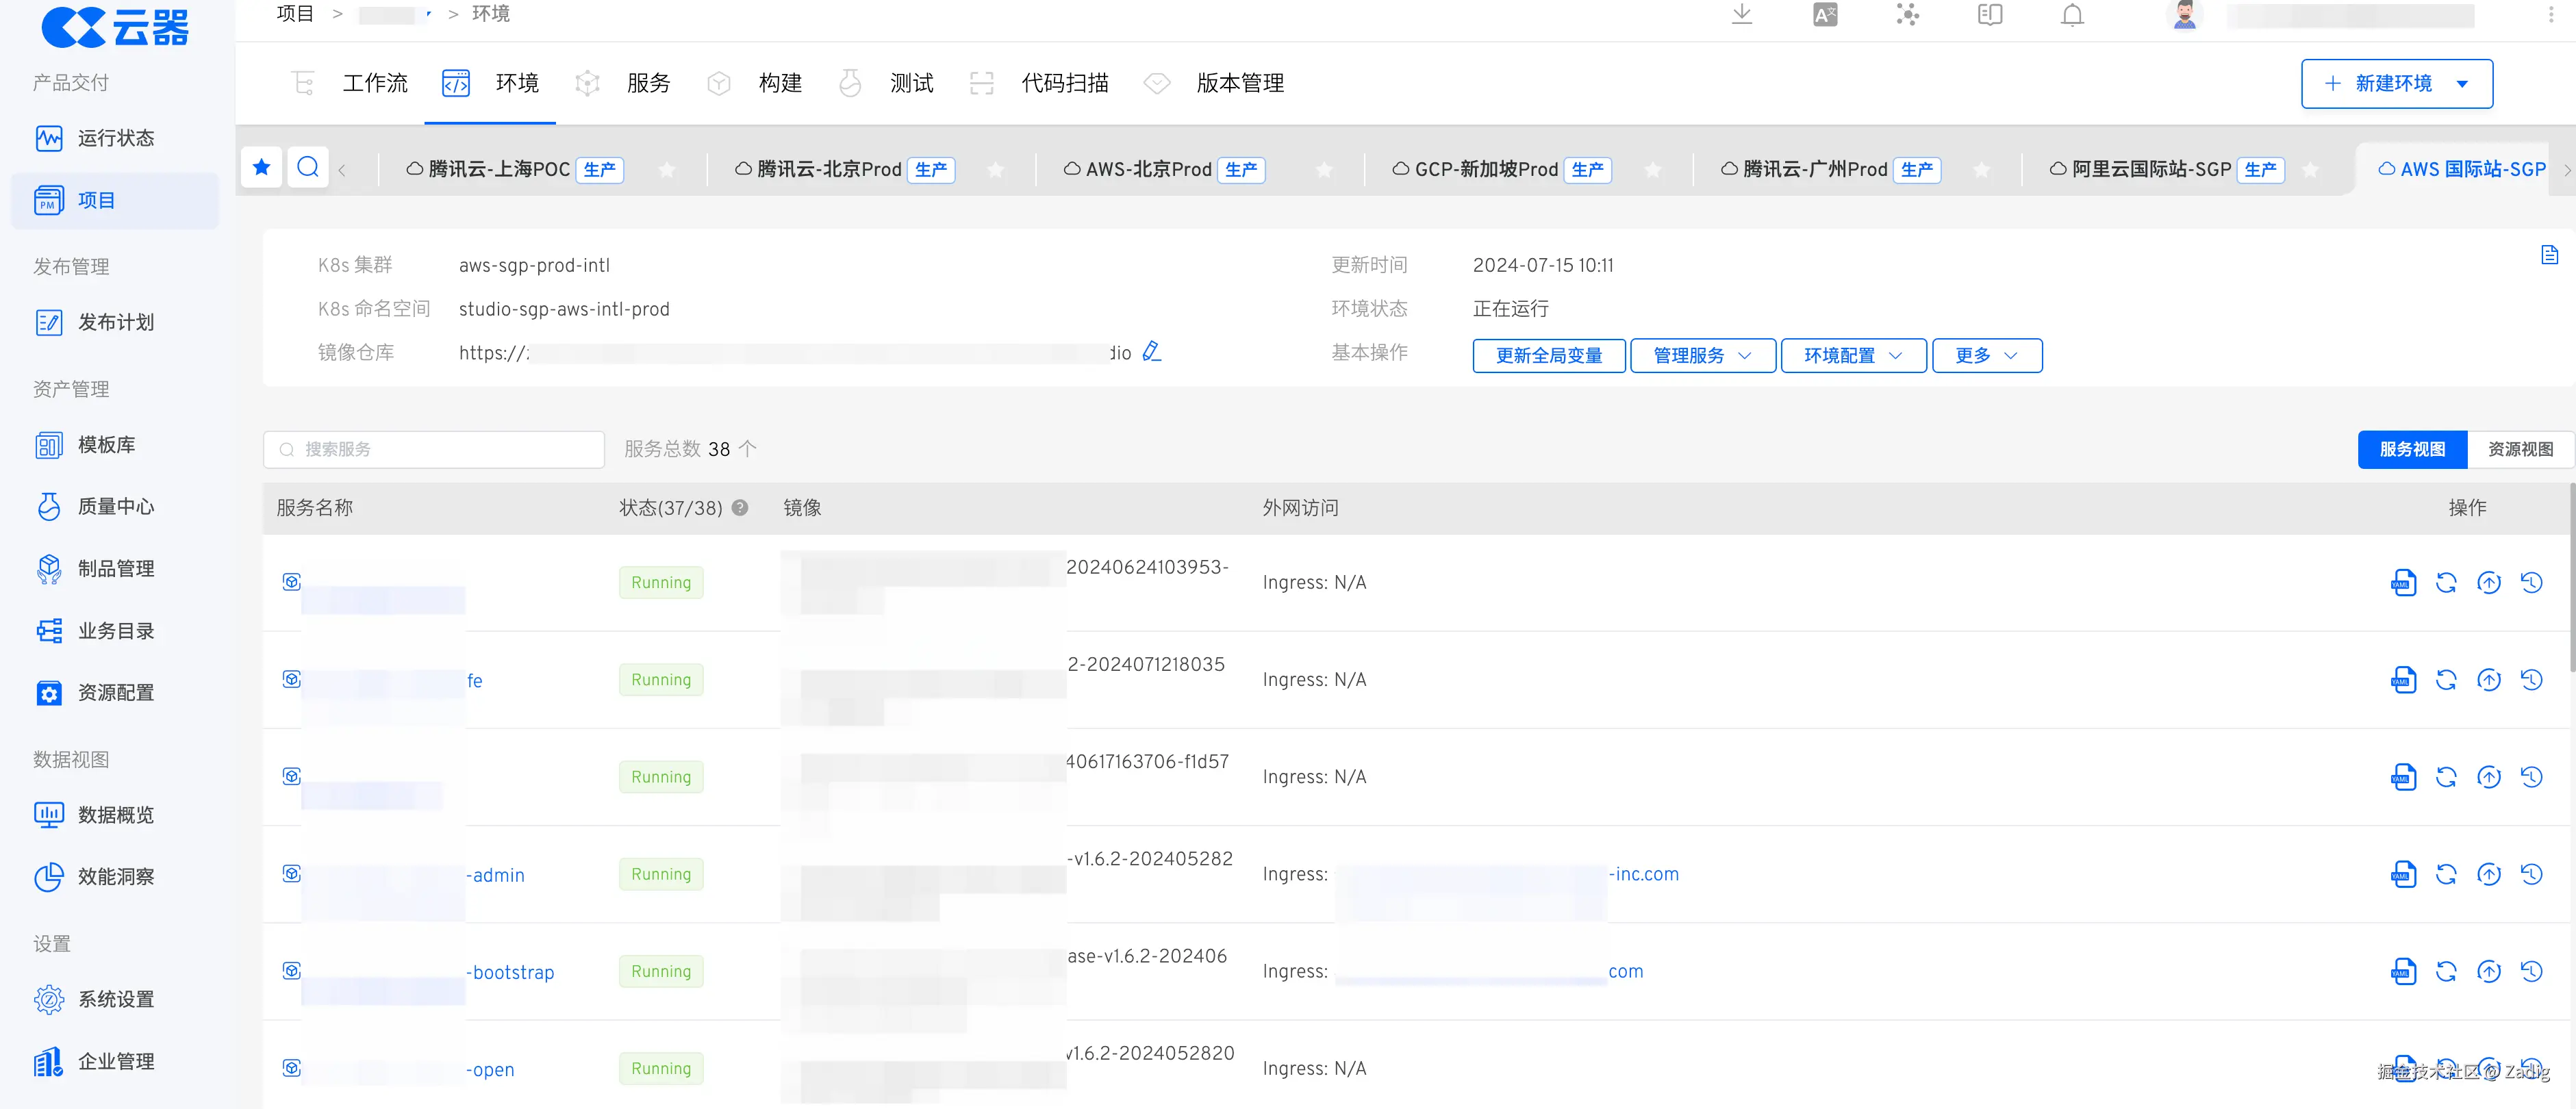Open YAML for the fe service row
This screenshot has width=2576, height=1109.
[x=2403, y=680]
